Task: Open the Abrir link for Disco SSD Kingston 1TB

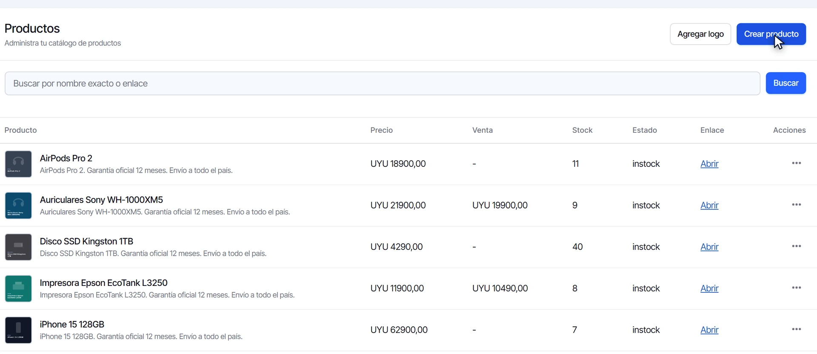Action: 709,247
